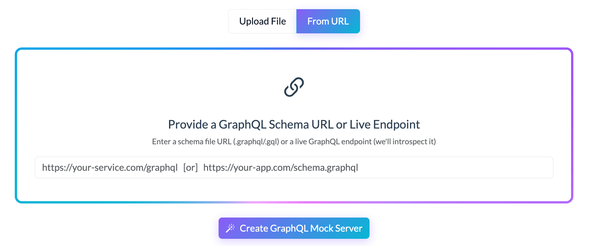Click the empty right end of the URL field
Screen dimensions: 596x246
492,167
